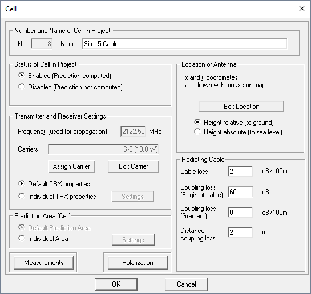The image size is (311, 294).
Task: Click the 'Frequency (used for propagation)' label
Action: [x=62, y=132]
